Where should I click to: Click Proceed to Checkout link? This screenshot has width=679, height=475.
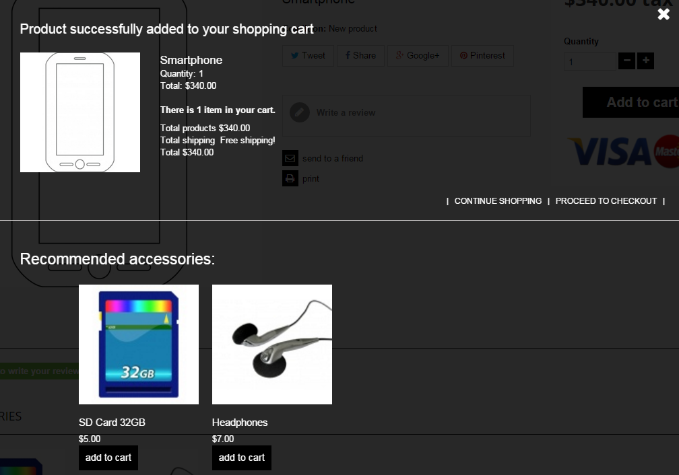[x=606, y=201]
